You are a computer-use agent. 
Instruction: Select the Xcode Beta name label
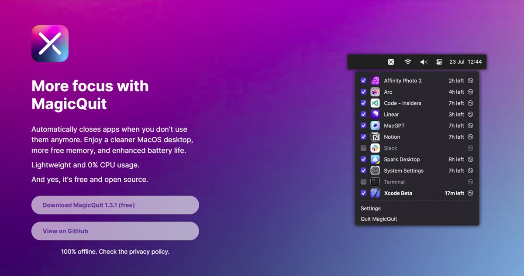398,193
